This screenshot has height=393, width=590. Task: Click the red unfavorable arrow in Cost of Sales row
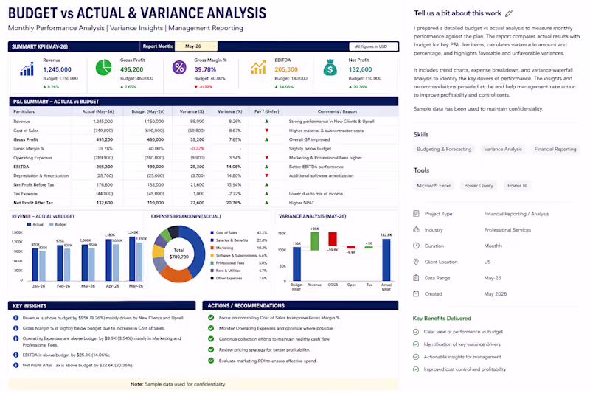(267, 131)
